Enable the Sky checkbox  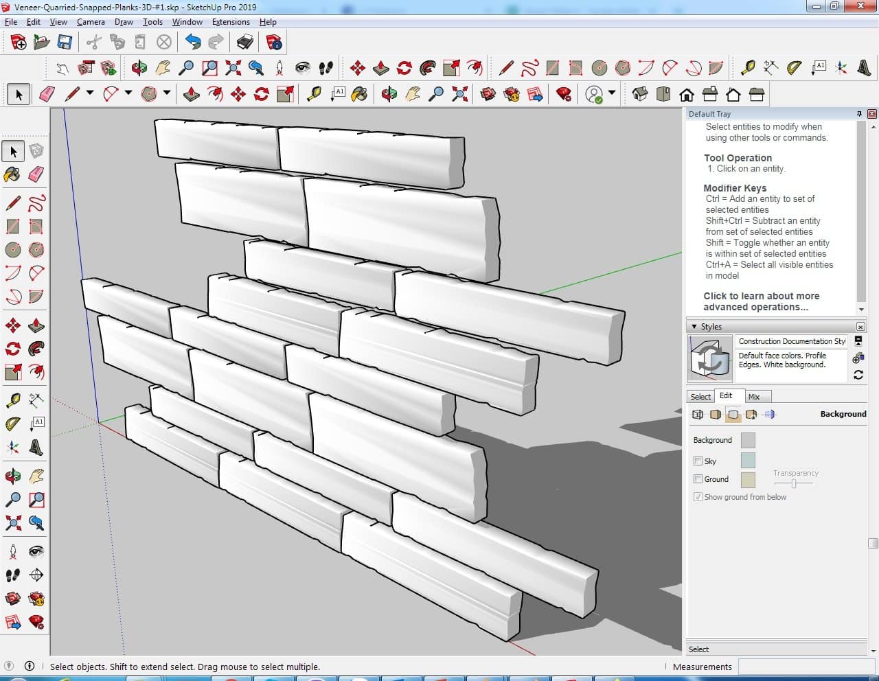pyautogui.click(x=698, y=461)
